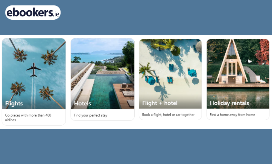Click 'Go places with more than 400 airlines' text
The width and height of the screenshot is (272, 164).
tap(28, 118)
